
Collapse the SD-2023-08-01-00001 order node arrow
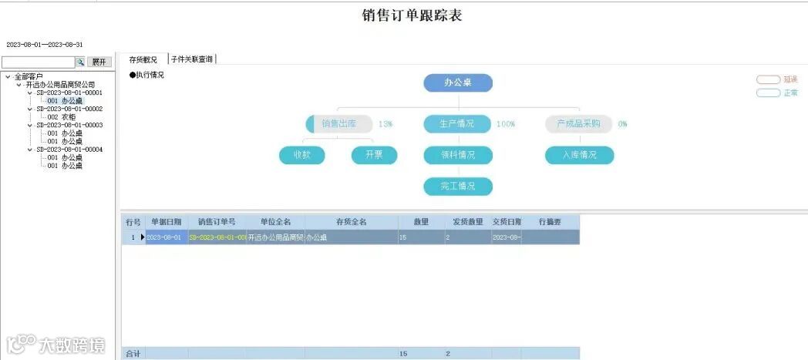[x=29, y=93]
